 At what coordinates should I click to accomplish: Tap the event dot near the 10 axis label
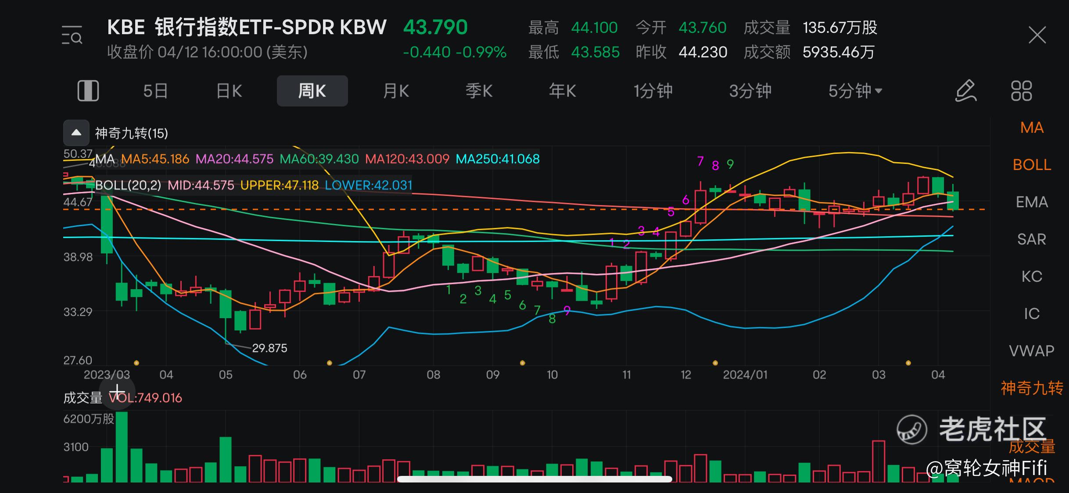tap(522, 363)
